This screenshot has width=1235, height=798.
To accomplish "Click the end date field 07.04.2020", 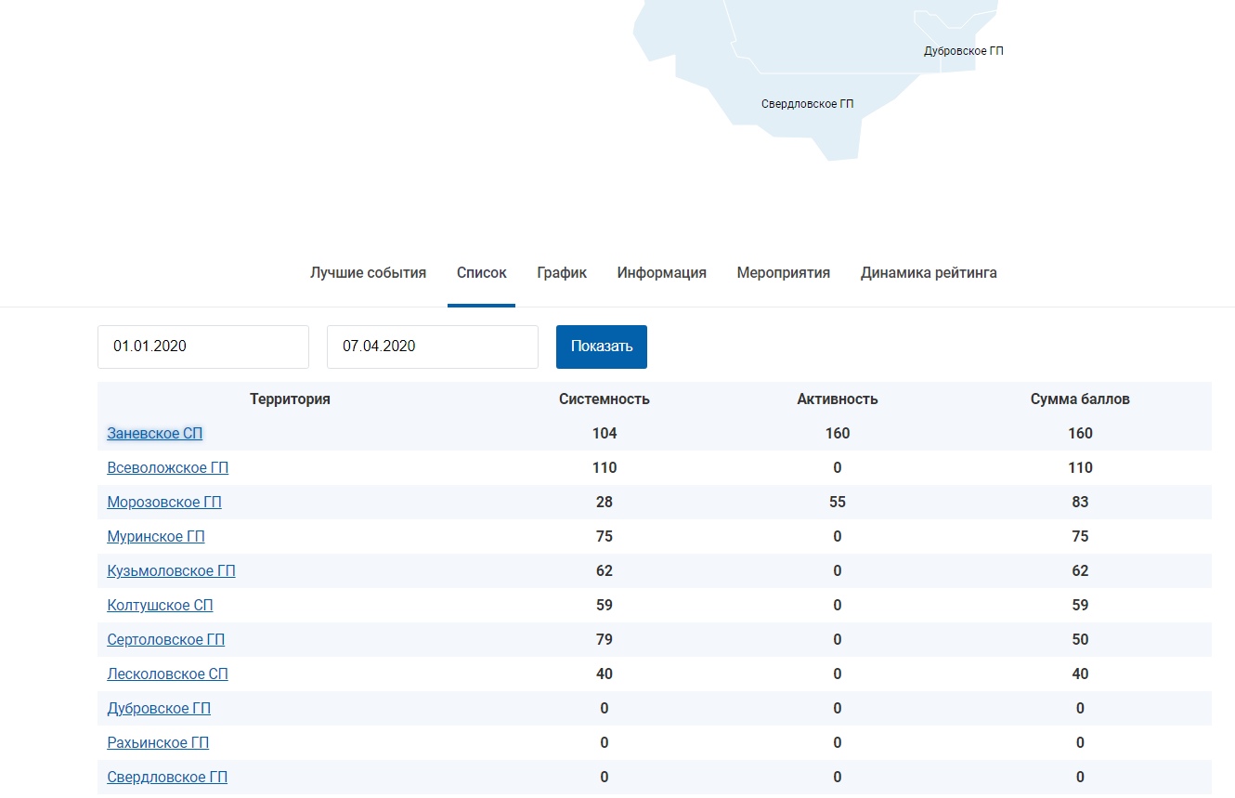I will click(433, 347).
